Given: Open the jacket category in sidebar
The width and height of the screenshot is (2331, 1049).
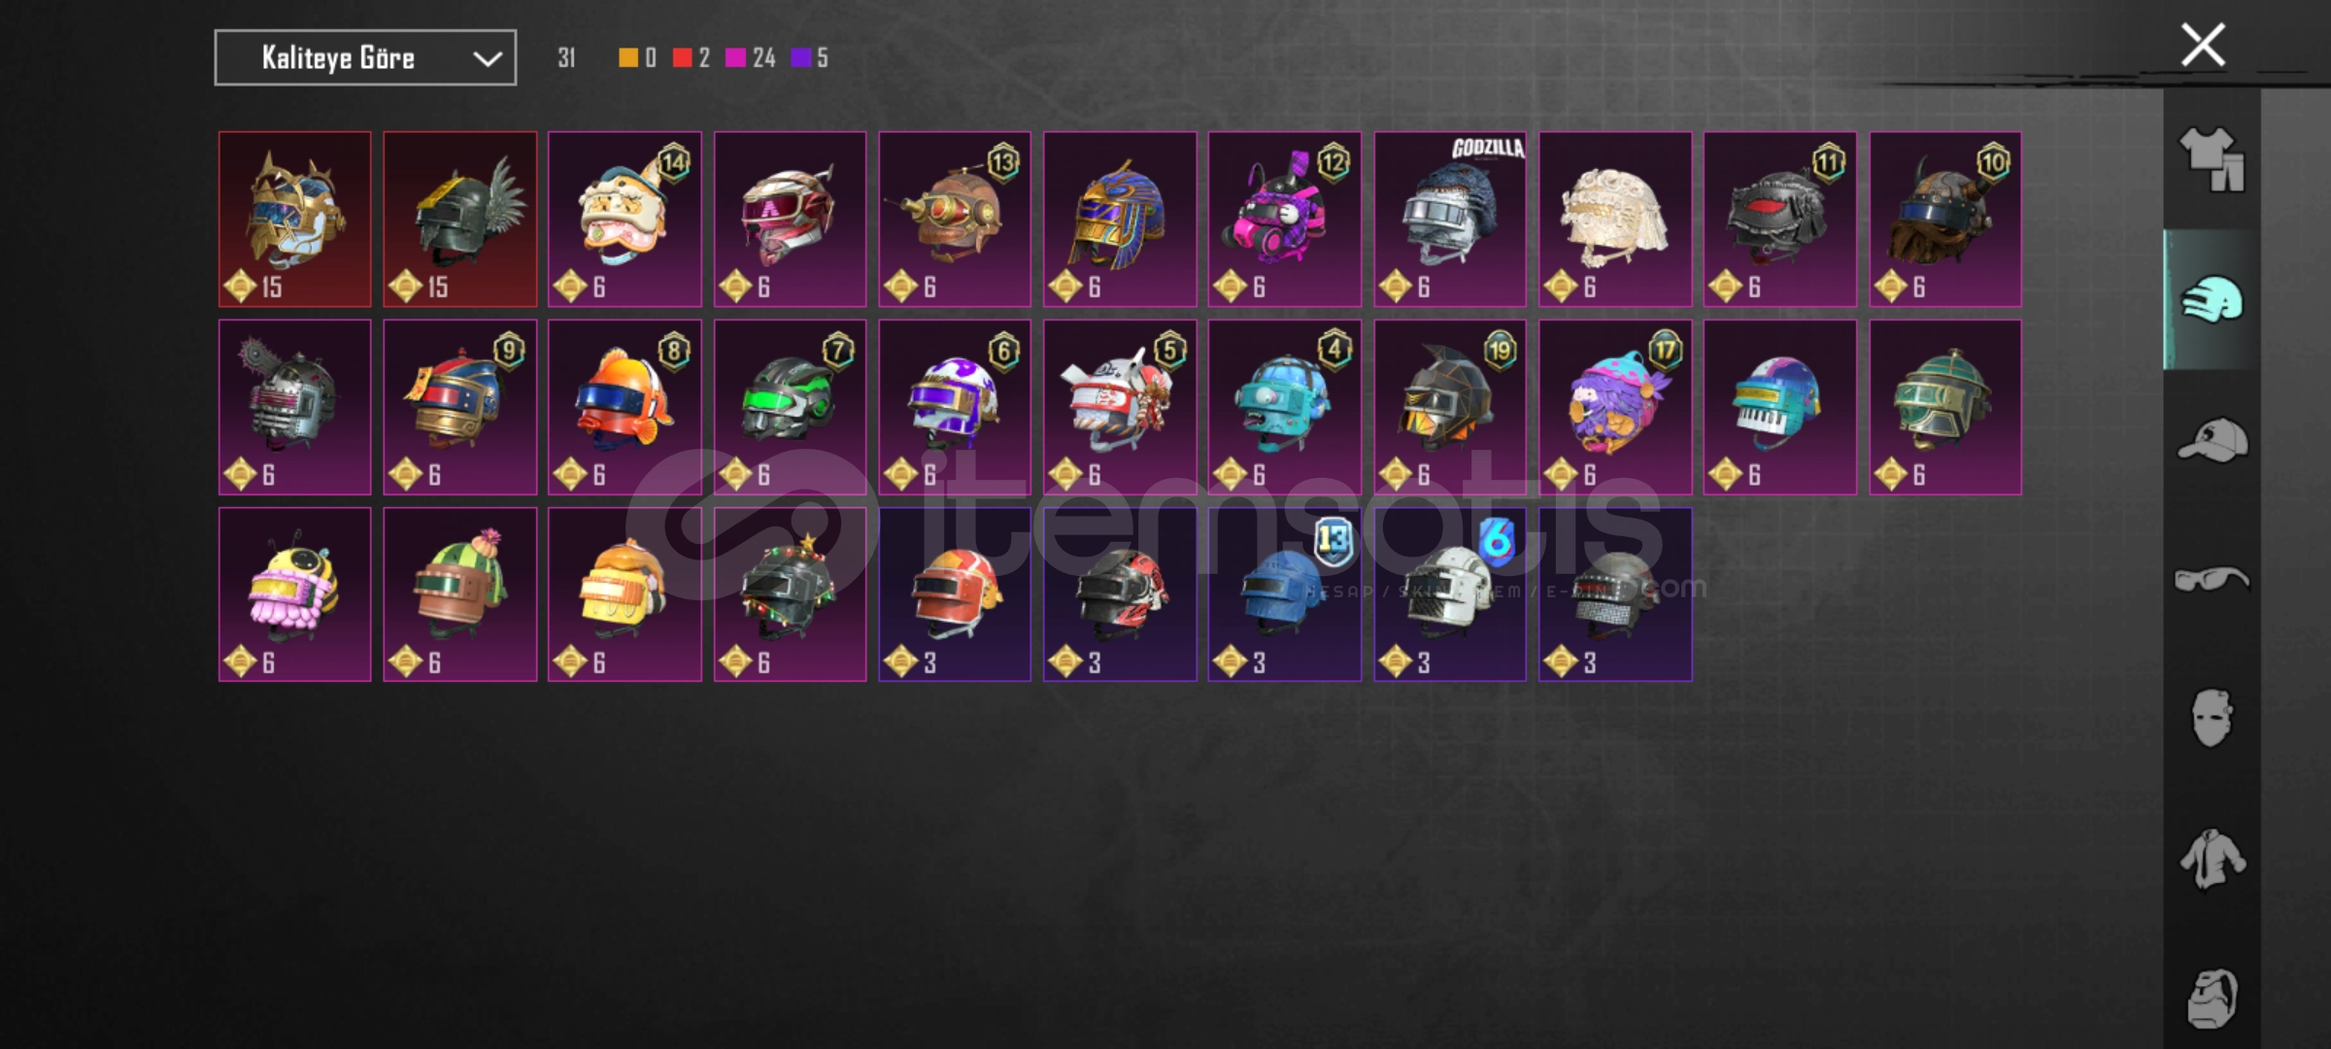Looking at the screenshot, I should [x=2213, y=859].
